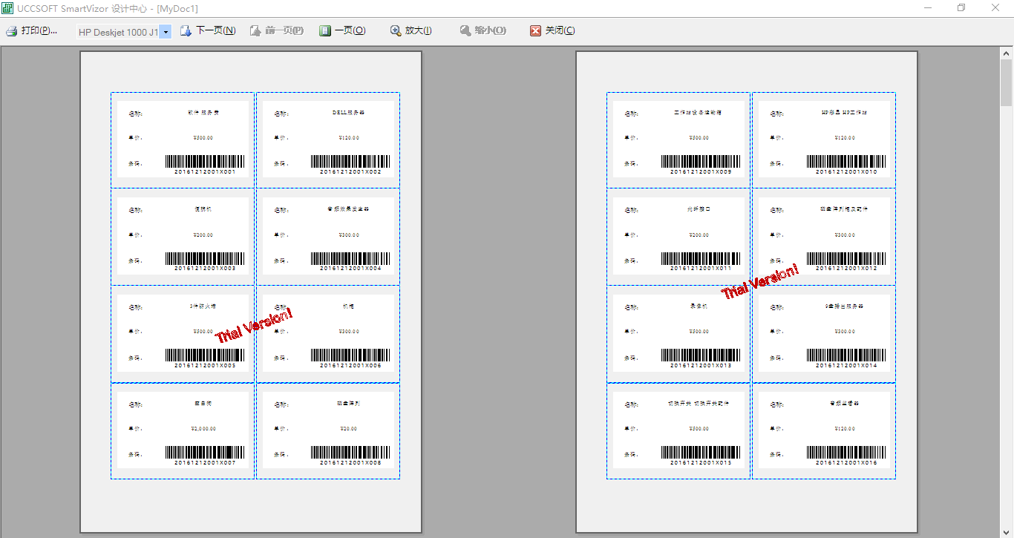Click the SmartVizor app icon in title bar
1014x538 pixels.
(9, 8)
